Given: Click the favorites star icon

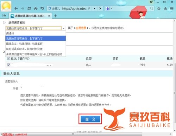Looking at the screenshot, I should [x=159, y=8].
